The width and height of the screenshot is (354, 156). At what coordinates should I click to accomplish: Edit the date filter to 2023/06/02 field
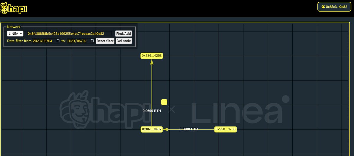tap(81, 41)
